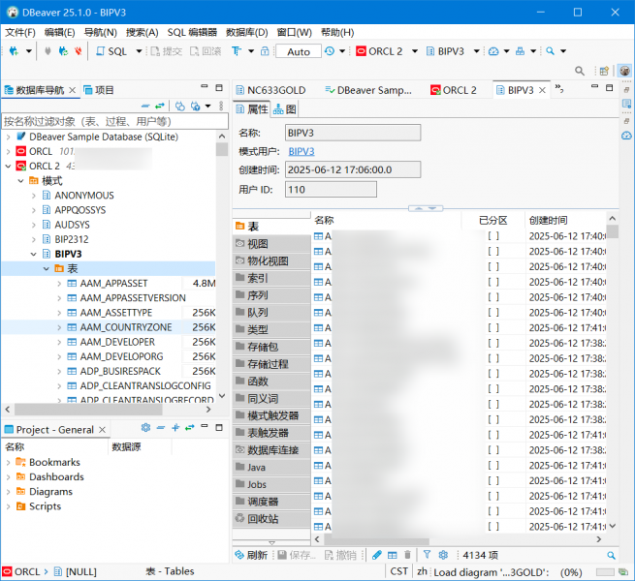The height and width of the screenshot is (581, 635).
Task: Click the lock icon beside Auto field
Action: click(265, 51)
